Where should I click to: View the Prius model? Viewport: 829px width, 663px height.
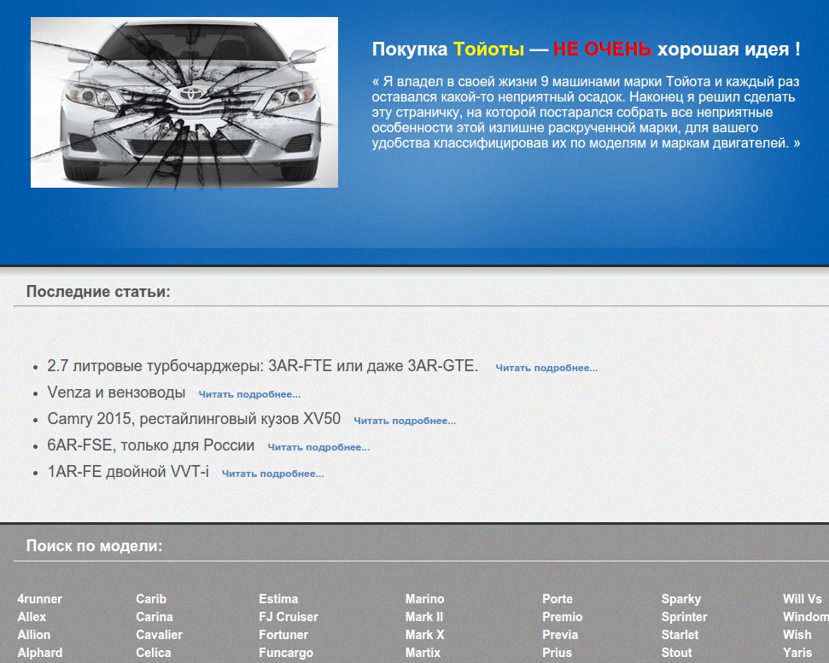(557, 653)
